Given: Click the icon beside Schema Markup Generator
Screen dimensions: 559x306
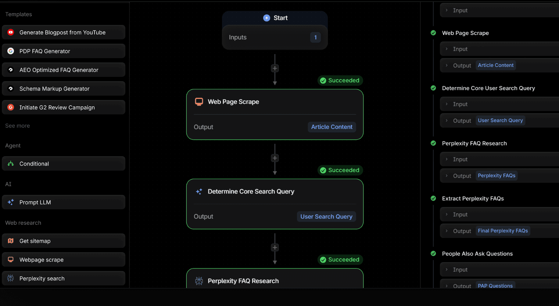Looking at the screenshot, I should pyautogui.click(x=11, y=89).
